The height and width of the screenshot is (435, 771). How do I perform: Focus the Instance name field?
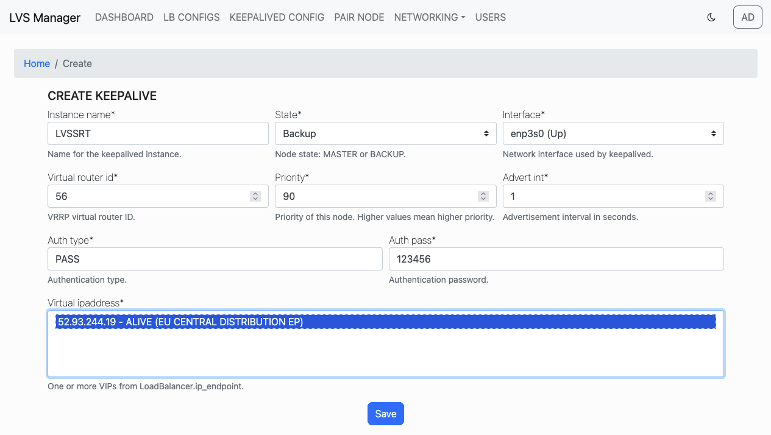click(x=158, y=133)
